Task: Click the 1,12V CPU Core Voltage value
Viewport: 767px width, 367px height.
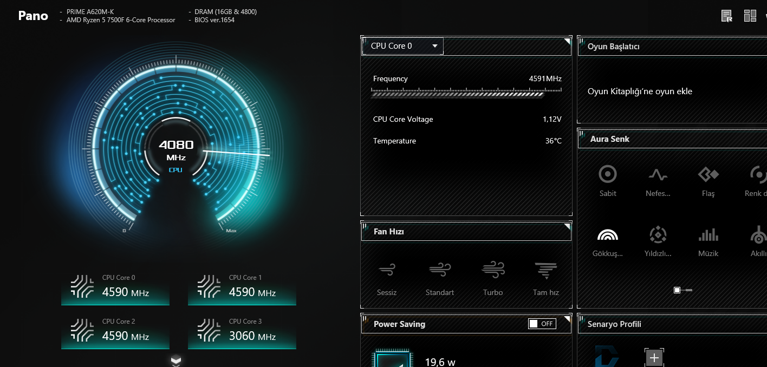Action: 552,119
